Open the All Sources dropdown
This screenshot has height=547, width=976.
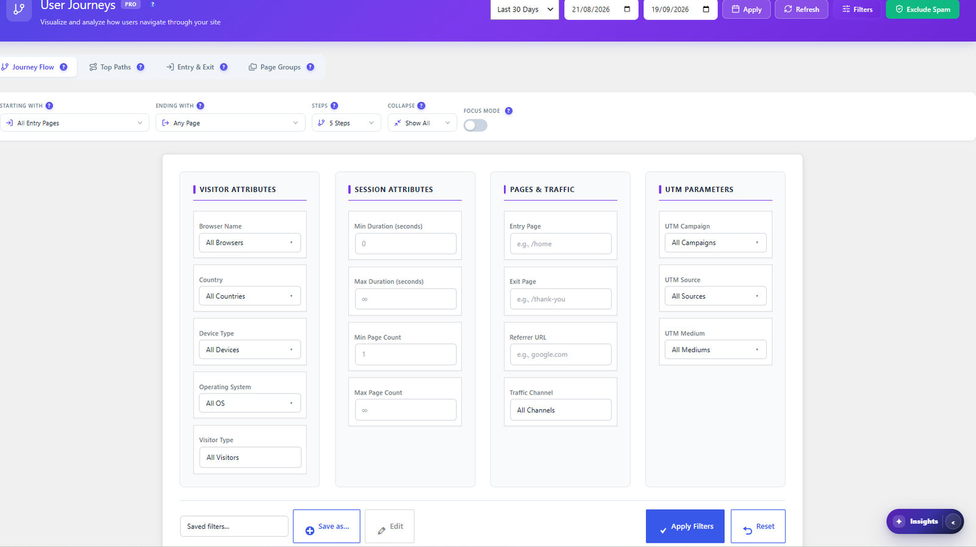(x=716, y=296)
